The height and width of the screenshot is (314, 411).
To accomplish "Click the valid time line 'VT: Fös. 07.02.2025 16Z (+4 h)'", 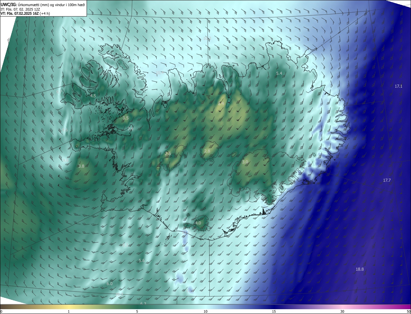I will pos(25,13).
